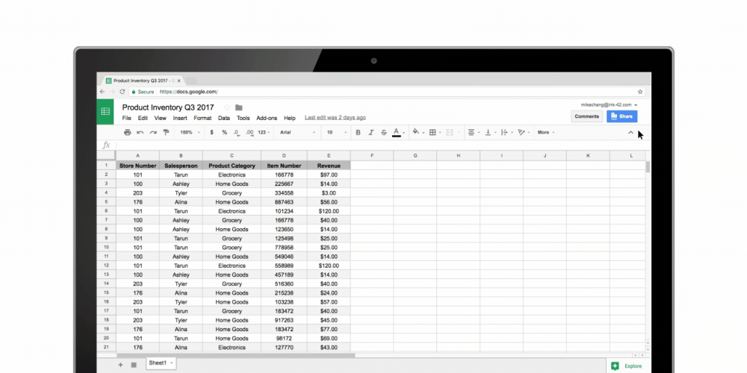
Task: Open the text color picker
Action: pyautogui.click(x=397, y=132)
